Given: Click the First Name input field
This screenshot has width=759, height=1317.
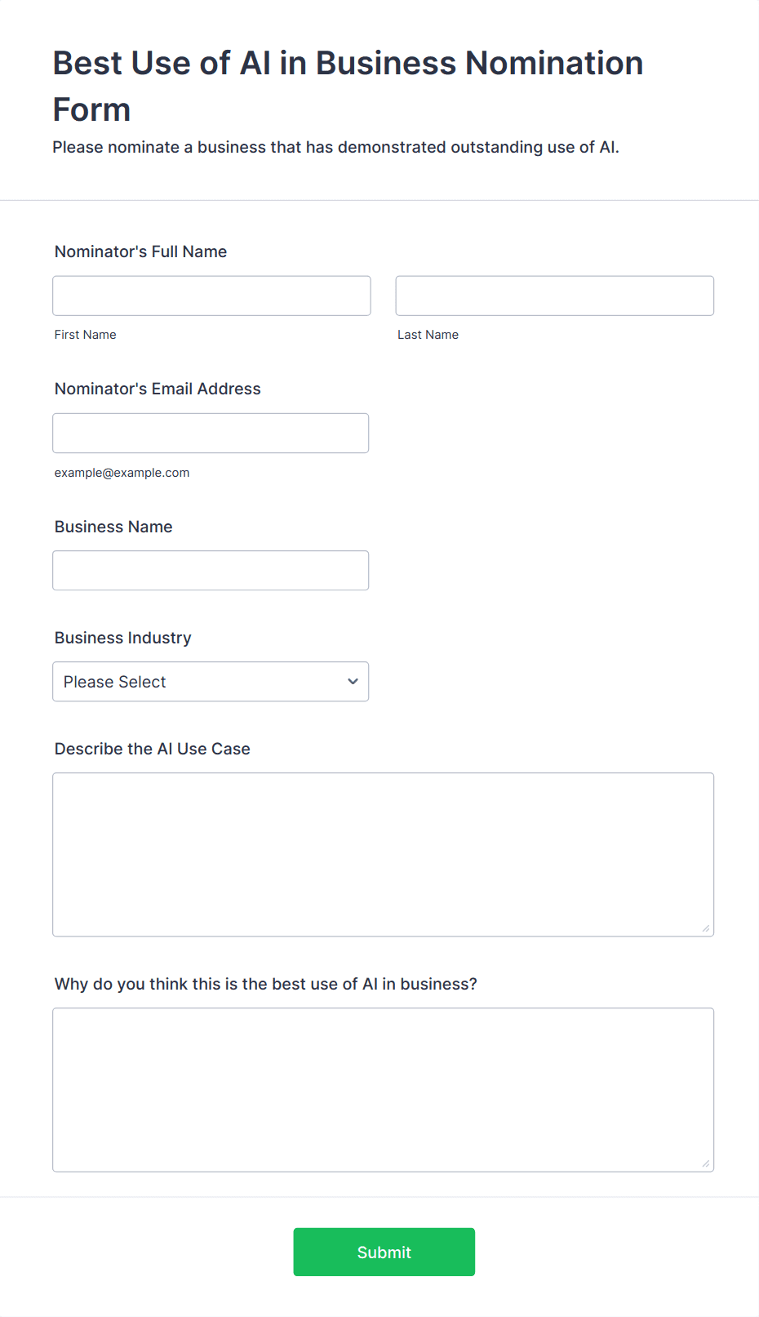Looking at the screenshot, I should pyautogui.click(x=211, y=296).
